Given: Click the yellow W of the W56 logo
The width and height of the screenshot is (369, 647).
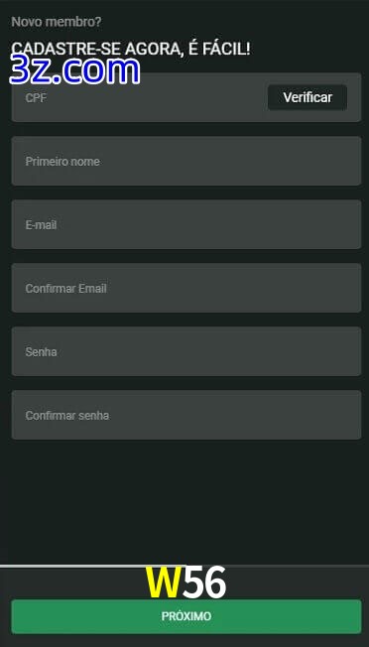Looking at the screenshot, I should (x=164, y=582).
